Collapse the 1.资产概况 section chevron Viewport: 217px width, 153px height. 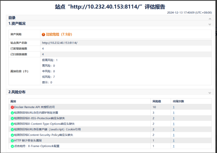(210, 24)
